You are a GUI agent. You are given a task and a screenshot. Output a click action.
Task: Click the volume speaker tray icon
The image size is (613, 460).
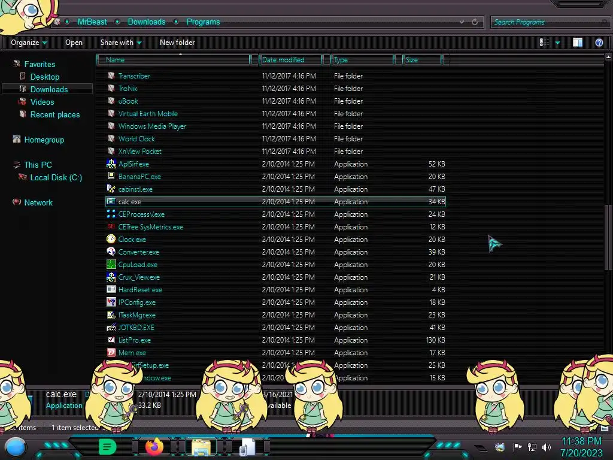pos(547,447)
